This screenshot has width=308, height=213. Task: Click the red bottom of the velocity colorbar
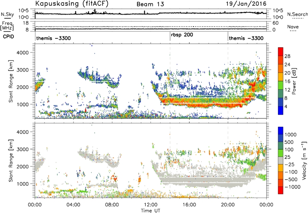click(x=281, y=190)
